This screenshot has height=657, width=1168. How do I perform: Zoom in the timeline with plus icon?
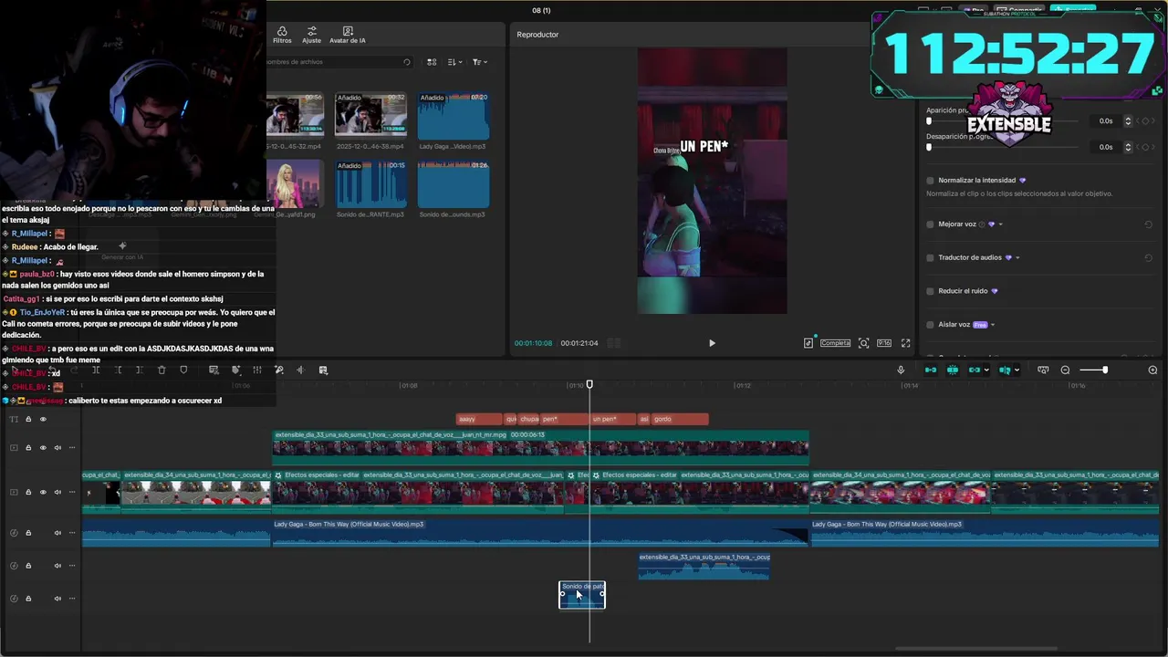tap(1152, 370)
